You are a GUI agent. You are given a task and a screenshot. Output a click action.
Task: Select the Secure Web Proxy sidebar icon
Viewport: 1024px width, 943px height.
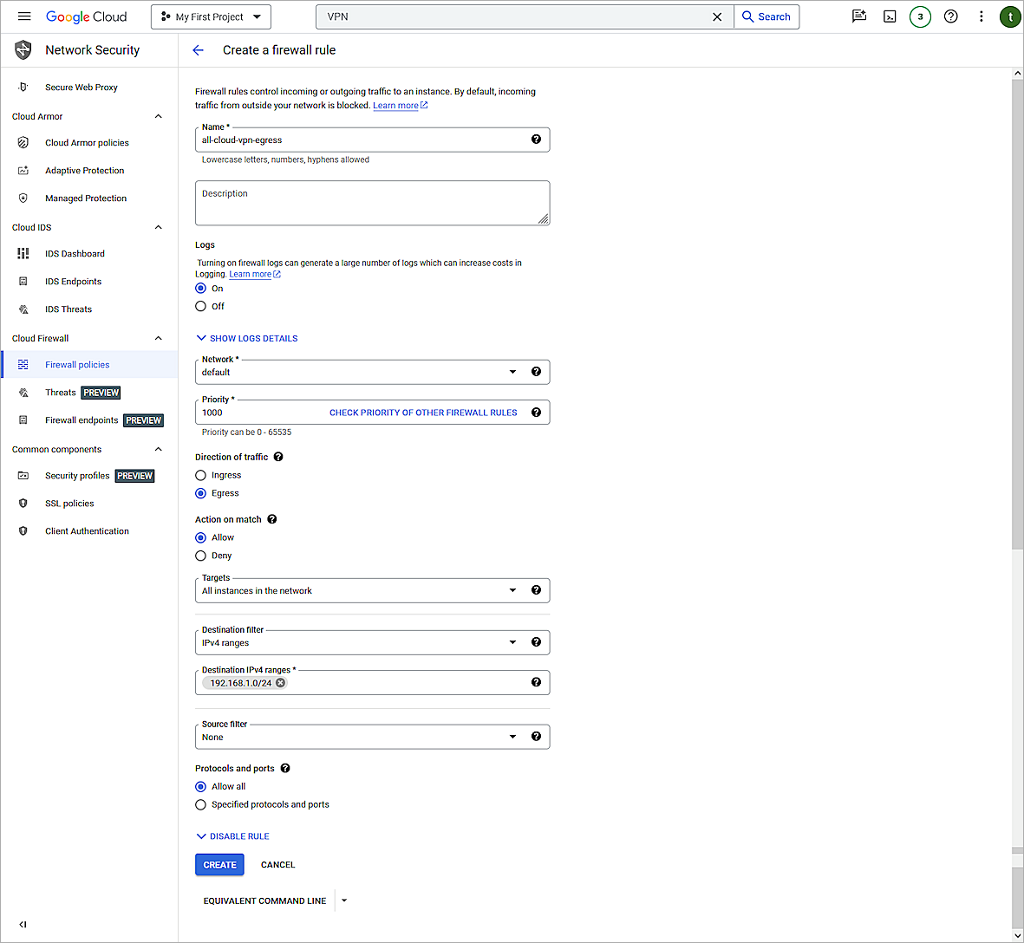click(x=21, y=87)
